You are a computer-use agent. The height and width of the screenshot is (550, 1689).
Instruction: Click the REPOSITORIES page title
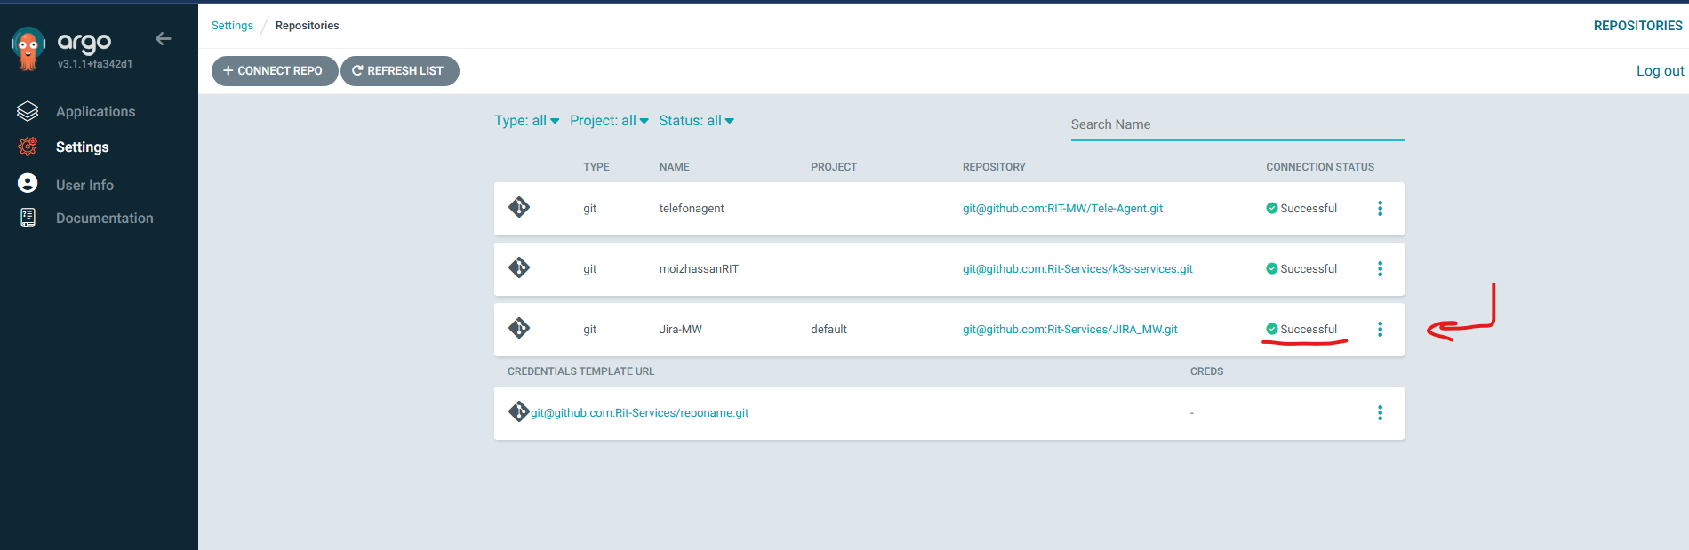[1637, 26]
